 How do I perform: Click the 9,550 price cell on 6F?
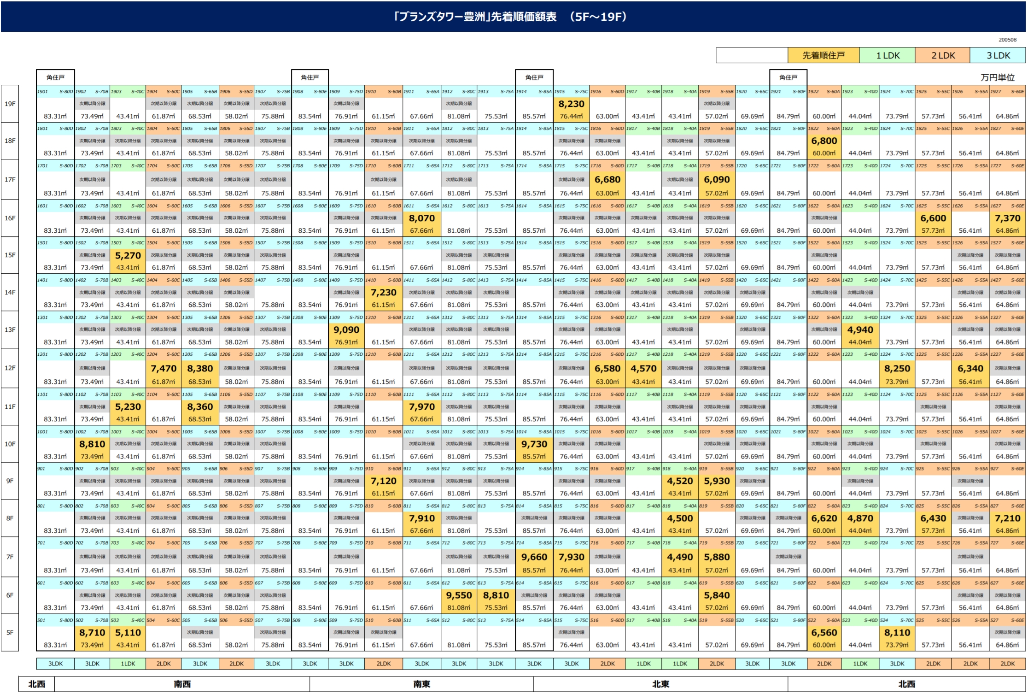point(458,596)
